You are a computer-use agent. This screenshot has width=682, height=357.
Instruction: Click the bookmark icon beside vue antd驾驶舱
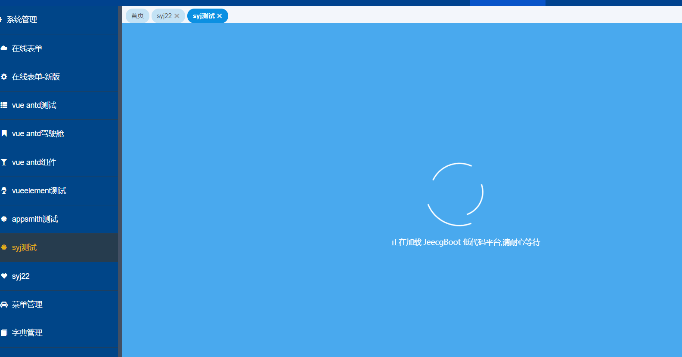pos(4,134)
